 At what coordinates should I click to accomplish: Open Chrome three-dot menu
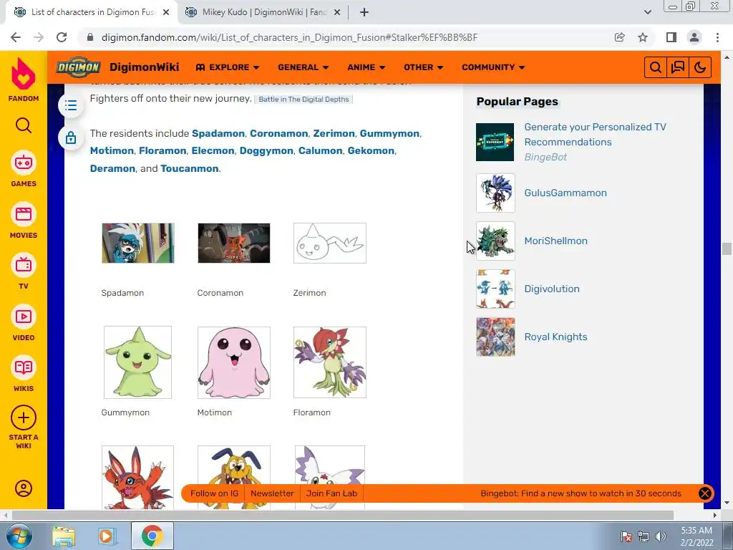(717, 37)
